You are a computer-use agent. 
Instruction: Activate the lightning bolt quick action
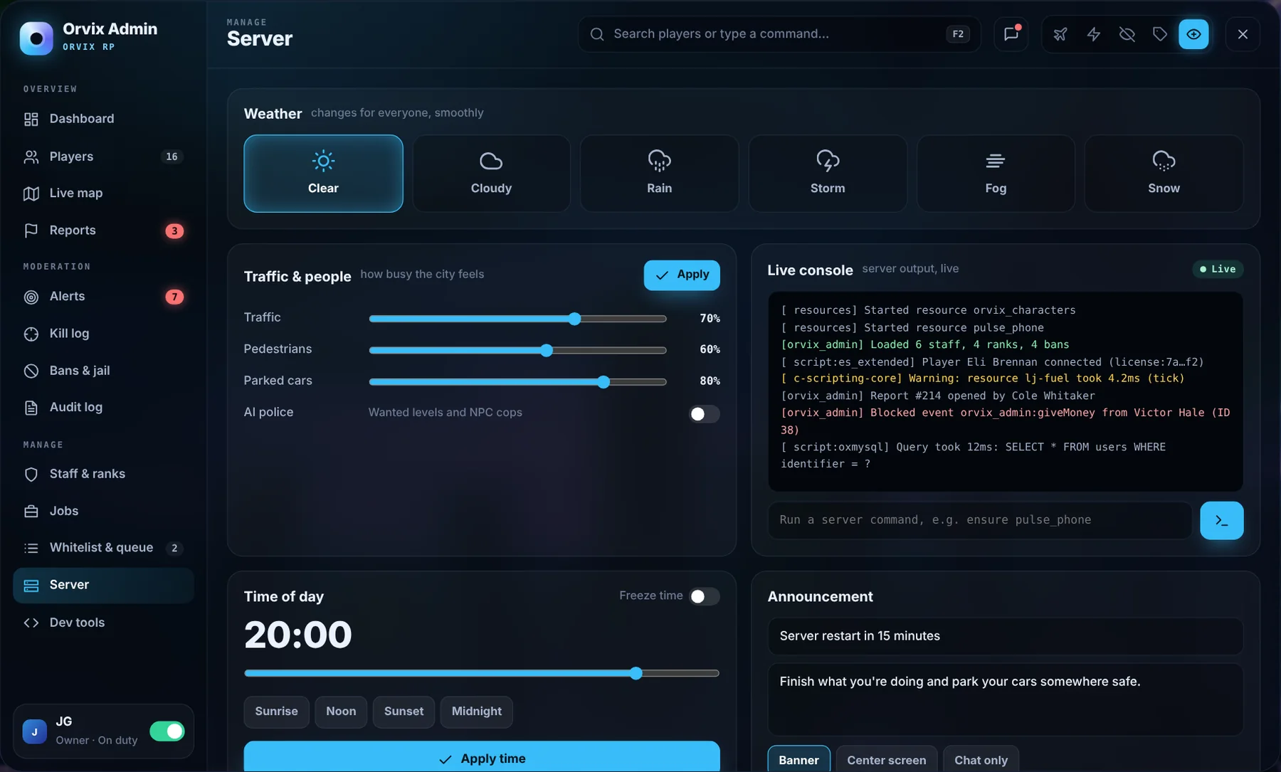click(1094, 34)
